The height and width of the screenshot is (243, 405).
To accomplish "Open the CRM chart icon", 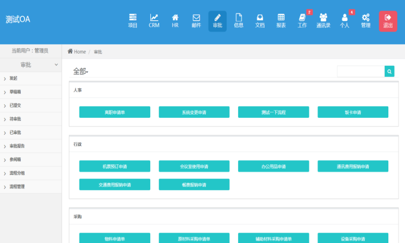I will pyautogui.click(x=154, y=21).
